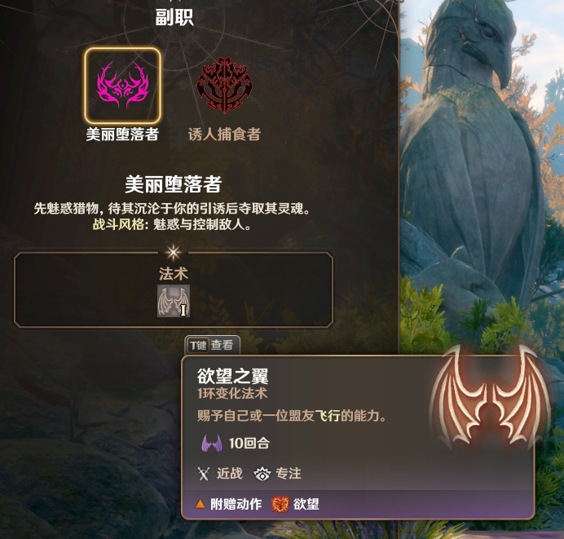Click the large glowing wings tooltip artwork
Viewport: 564px width, 539px height.
[491, 398]
